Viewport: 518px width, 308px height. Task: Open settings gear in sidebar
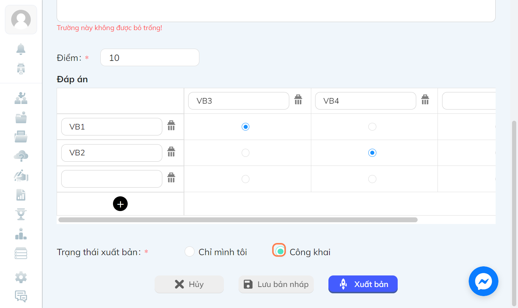(x=21, y=277)
